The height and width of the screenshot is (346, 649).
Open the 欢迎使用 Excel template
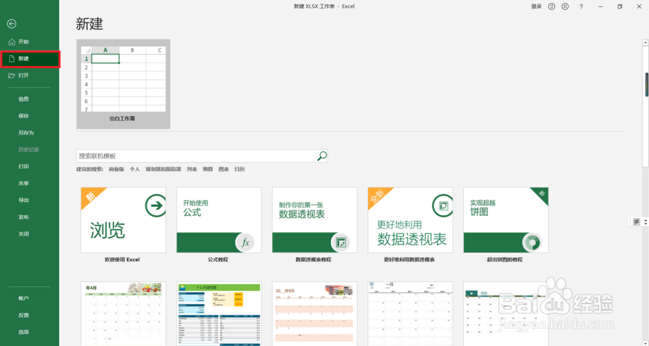(x=123, y=225)
